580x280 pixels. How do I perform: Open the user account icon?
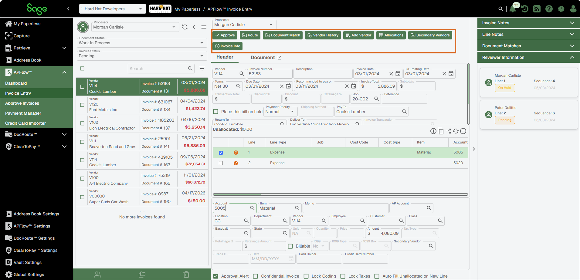573,9
